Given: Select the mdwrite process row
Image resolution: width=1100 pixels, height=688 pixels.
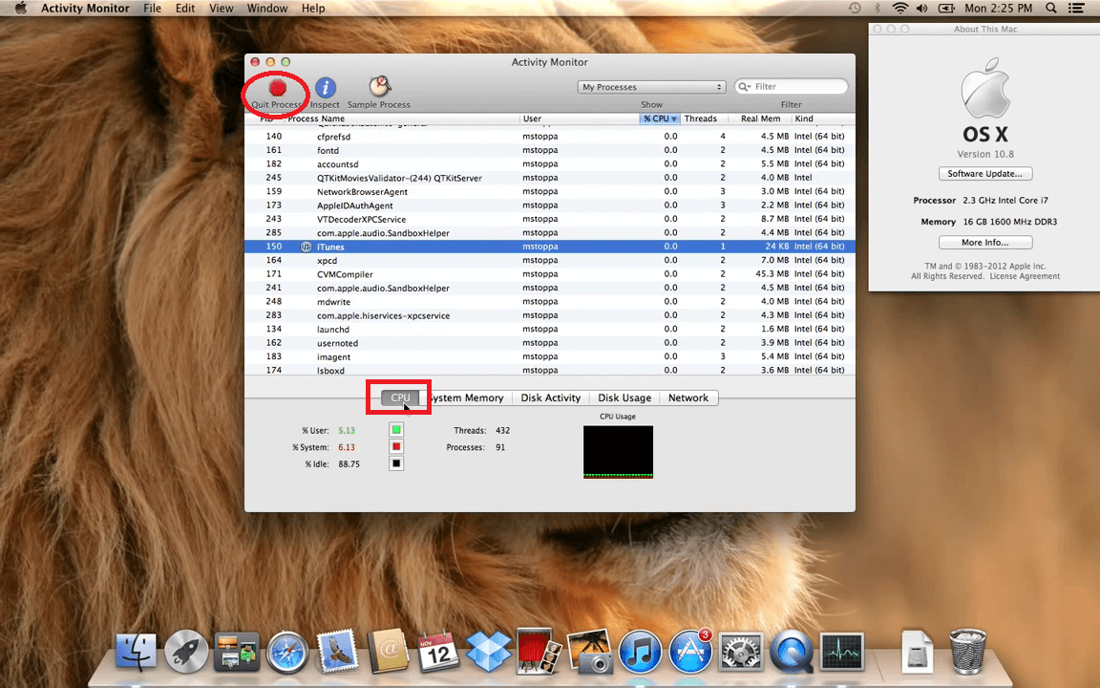Looking at the screenshot, I should click(549, 302).
